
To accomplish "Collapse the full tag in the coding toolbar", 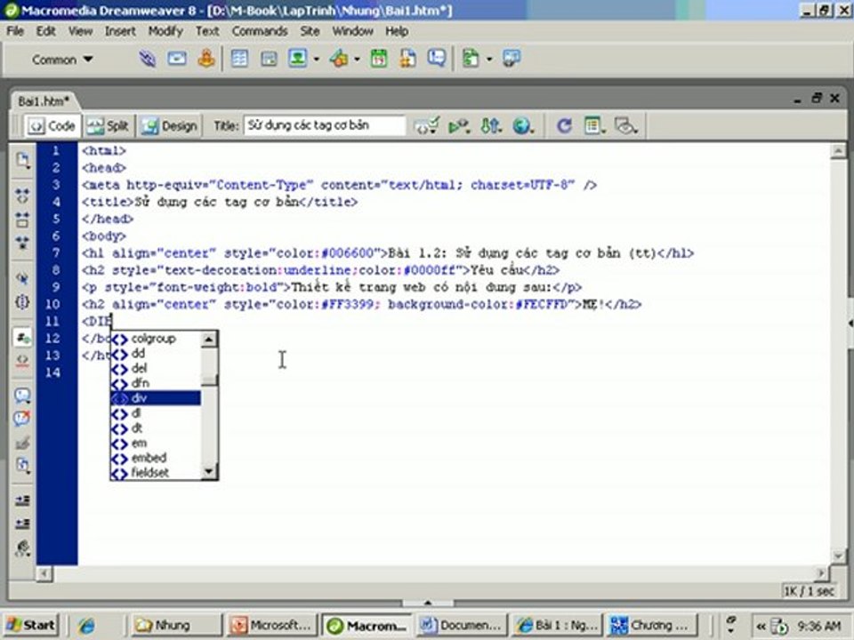I will tap(22, 196).
